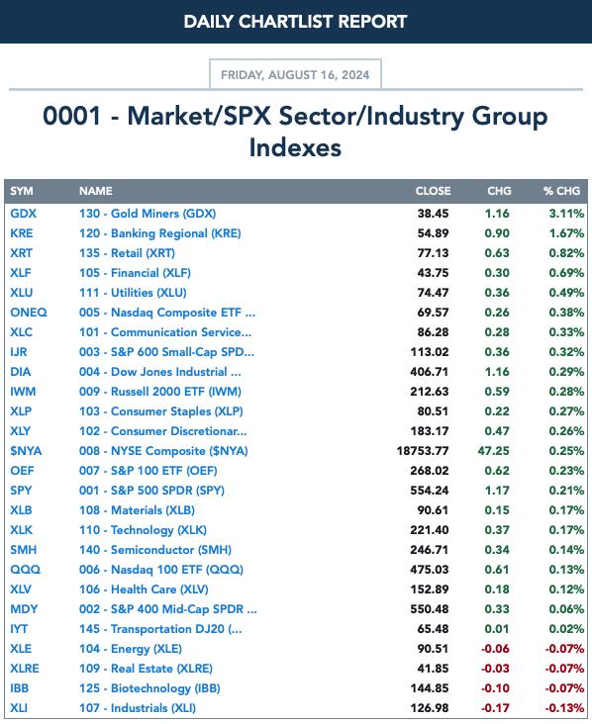Viewport: 592px width, 724px height.
Task: Open 111 - Utilities (XLU) chart
Action: click(x=133, y=293)
